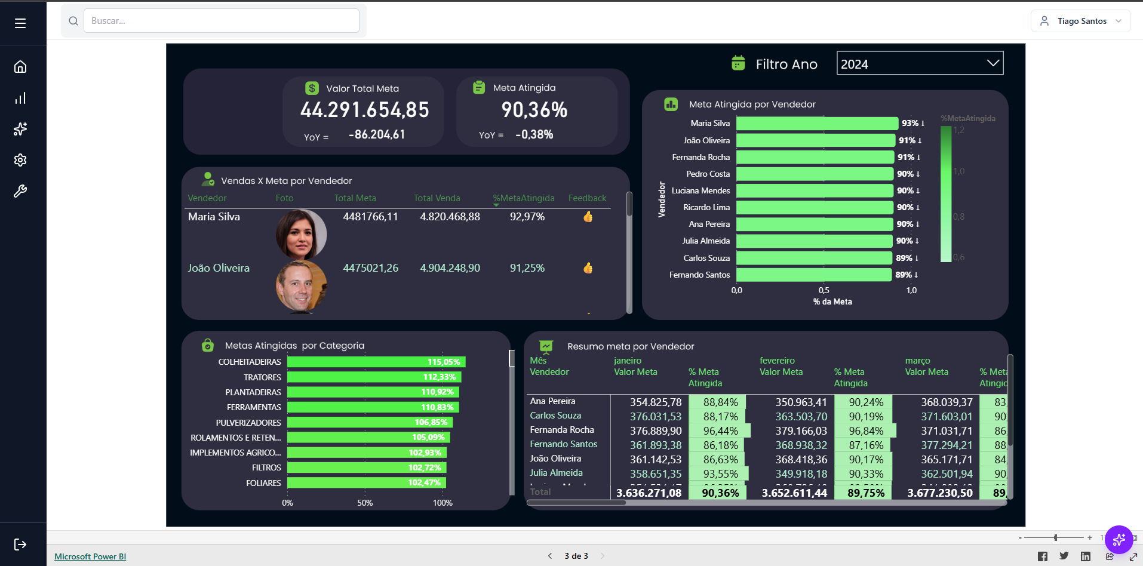Screen dimensions: 1143x566
Task: Open AI sparkles icon in sidebar
Action: coord(20,129)
